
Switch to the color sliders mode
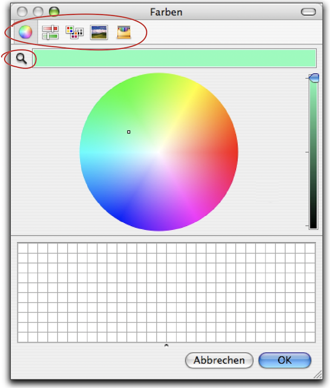pyautogui.click(x=50, y=33)
